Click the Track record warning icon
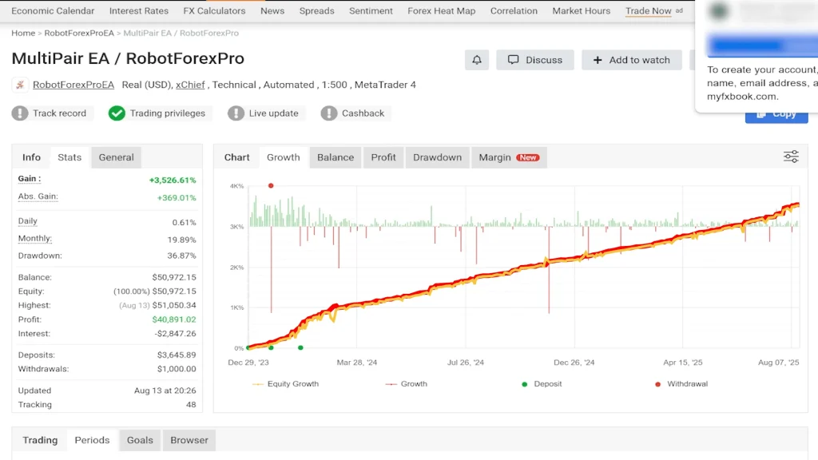The width and height of the screenshot is (818, 460). pyautogui.click(x=20, y=113)
